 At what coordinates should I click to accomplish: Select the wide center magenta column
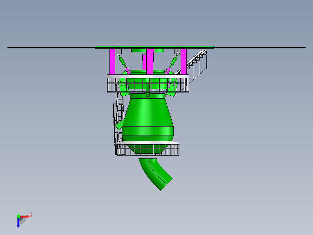[150, 61]
